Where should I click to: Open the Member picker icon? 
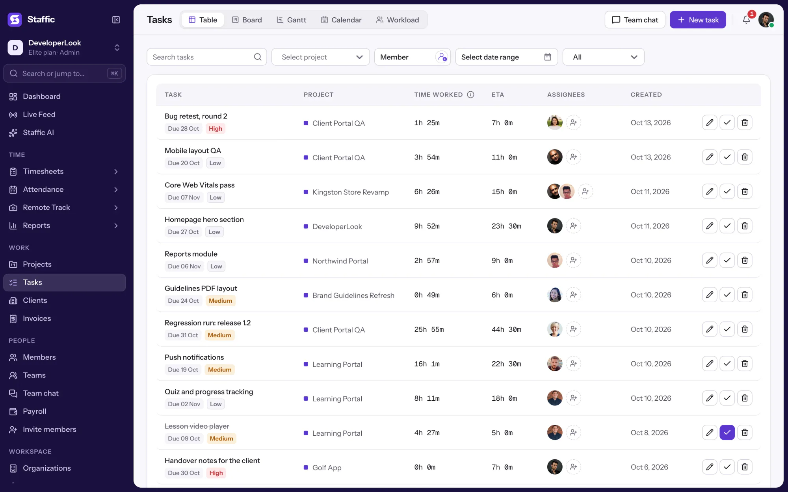pos(442,57)
